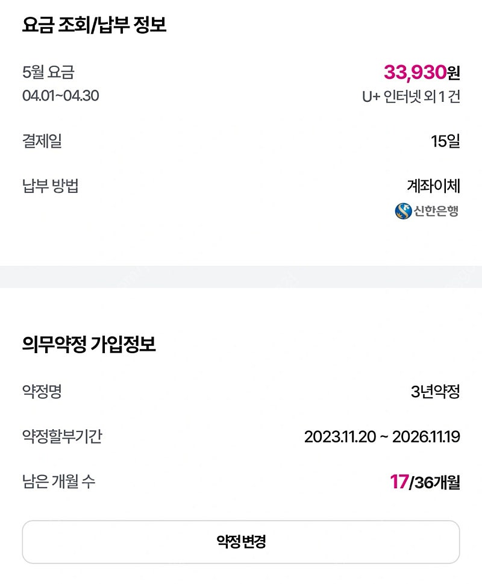This screenshot has height=584, width=482.
Task: Click the 의무약정 가입정보 heading
Action: [89, 344]
